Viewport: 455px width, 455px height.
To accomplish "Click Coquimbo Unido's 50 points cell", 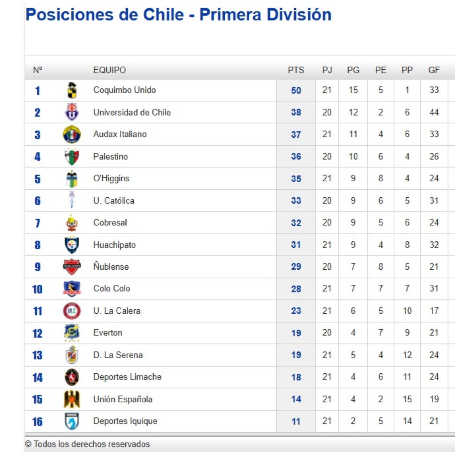I will coord(296,90).
